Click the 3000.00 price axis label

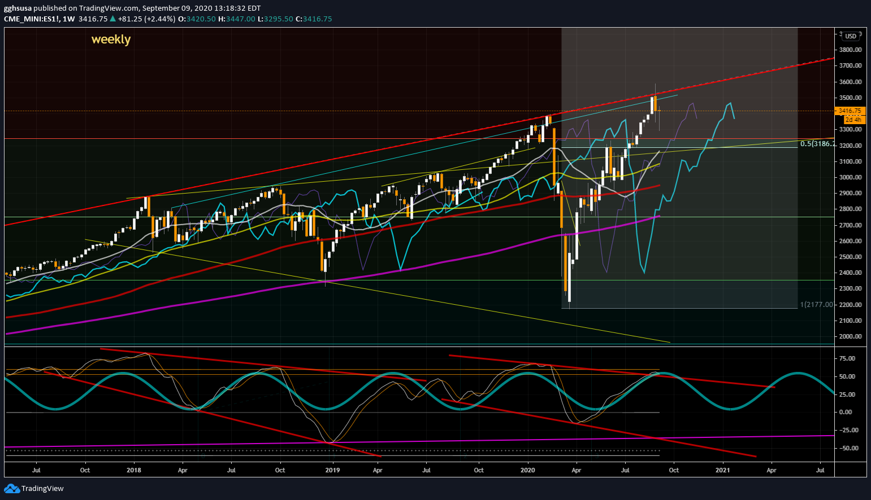pyautogui.click(x=850, y=177)
